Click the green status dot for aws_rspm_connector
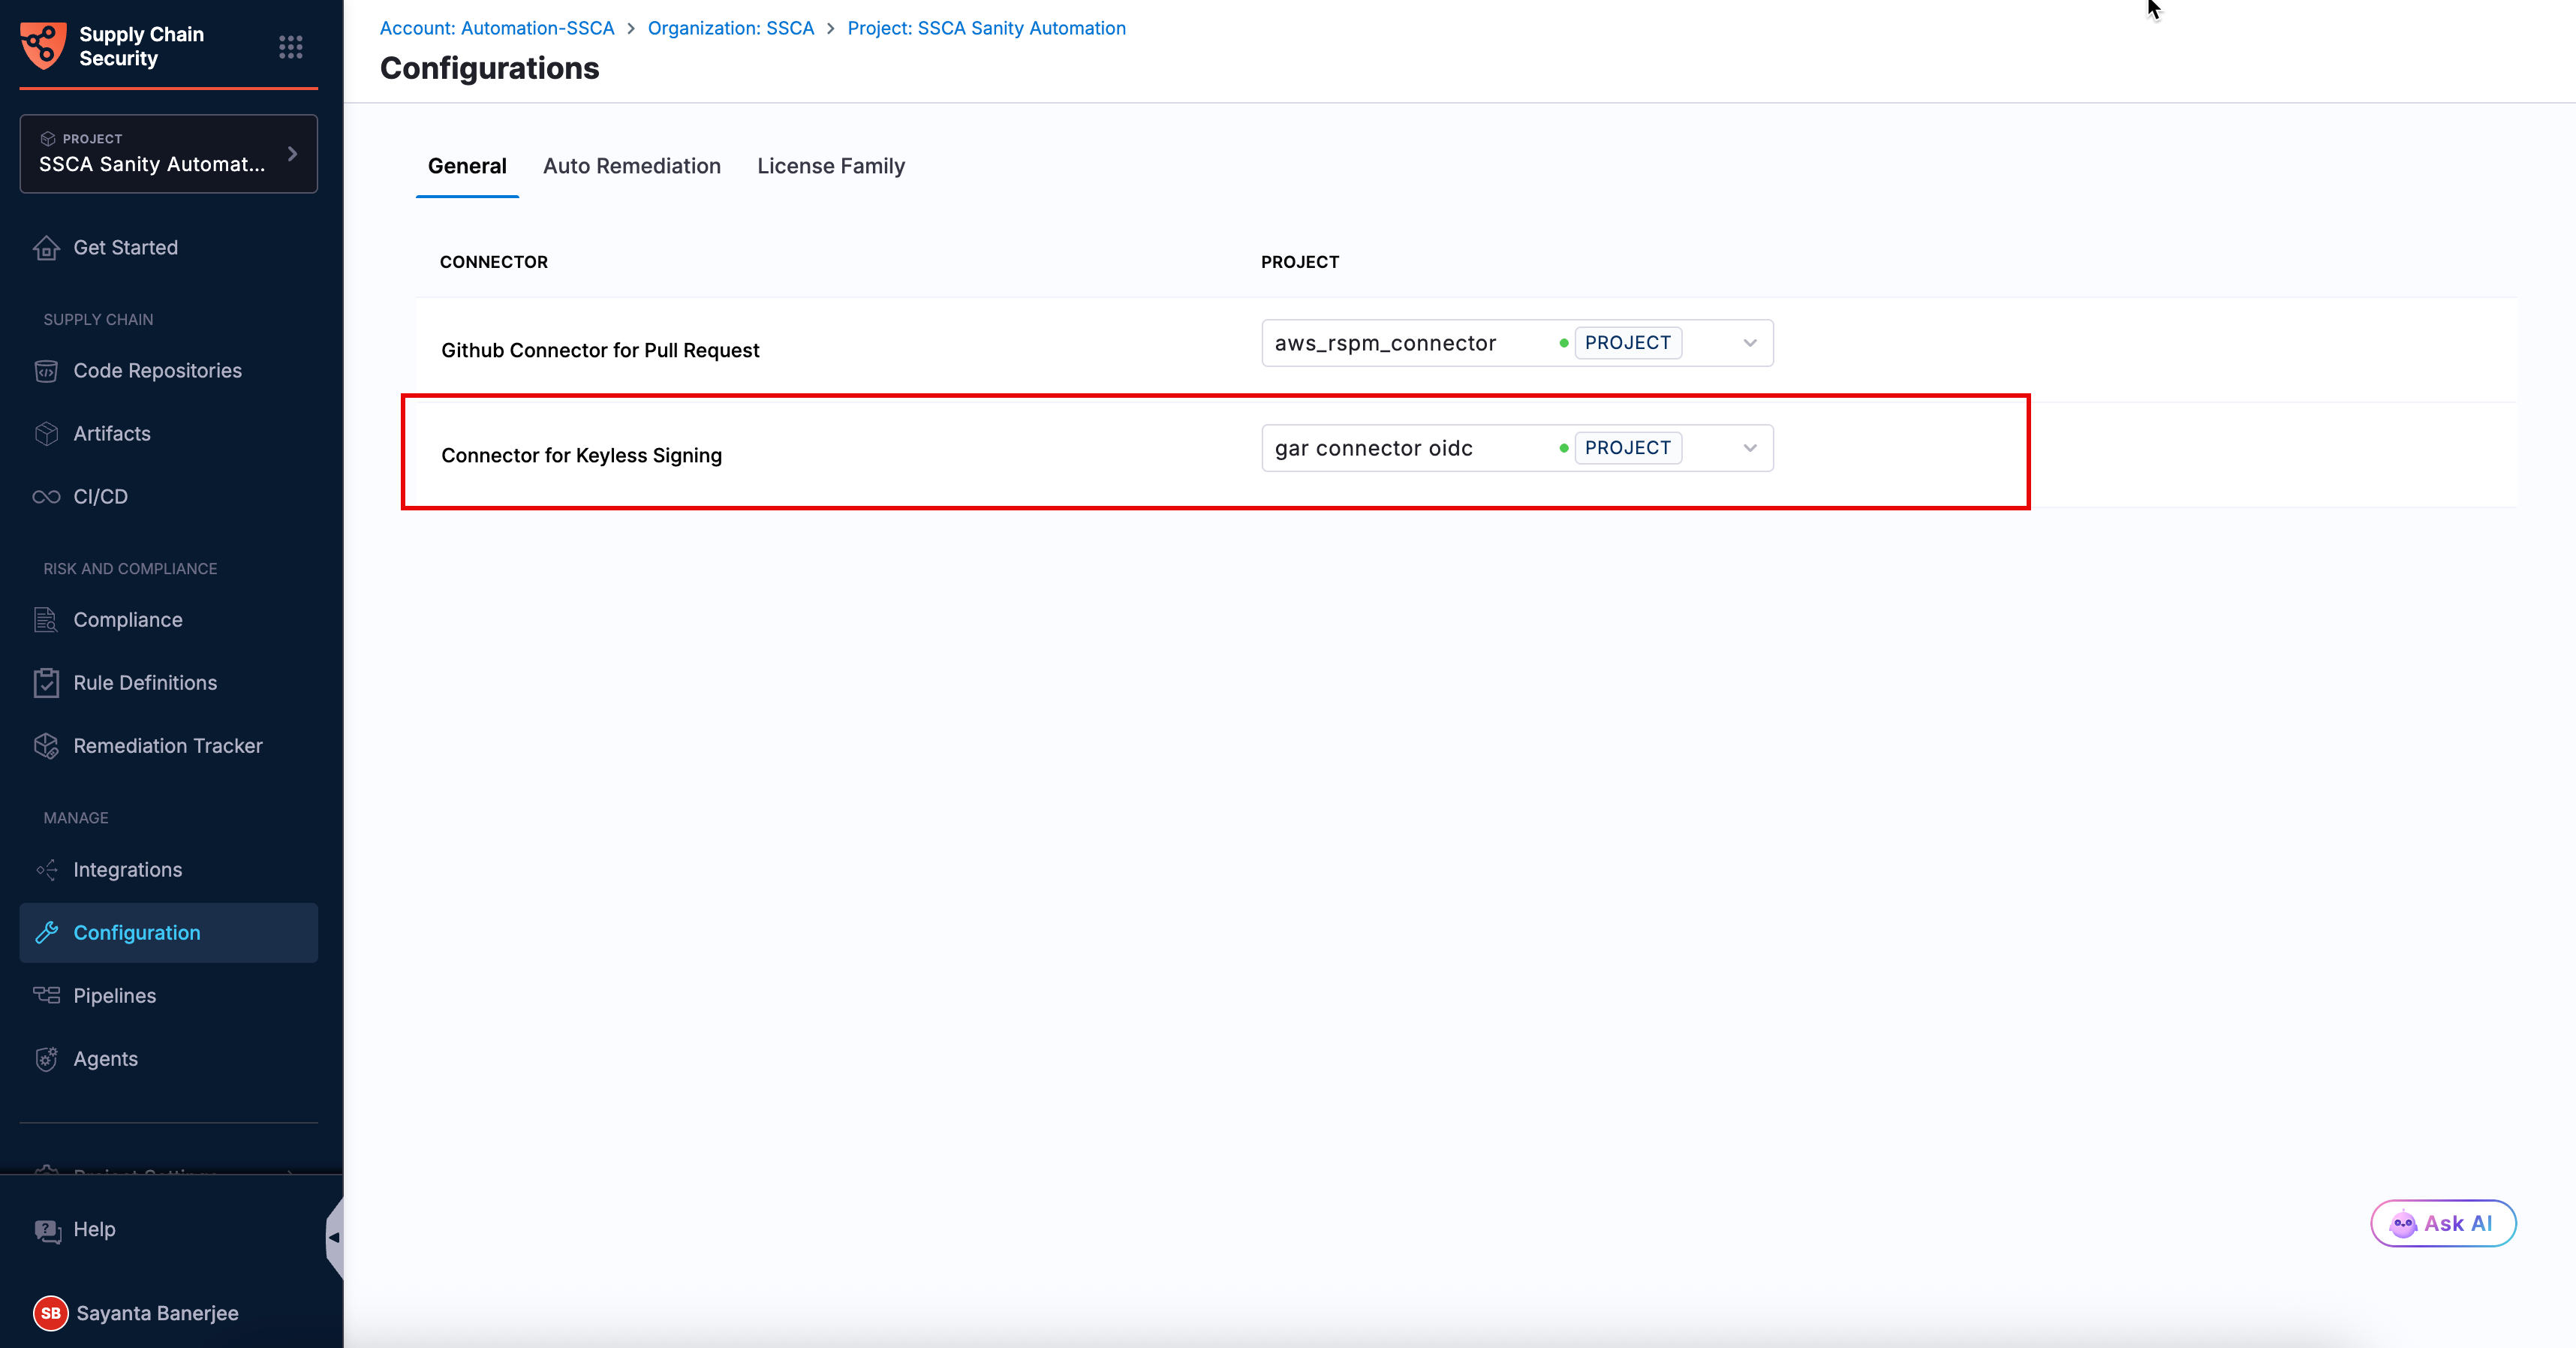 coord(1564,343)
